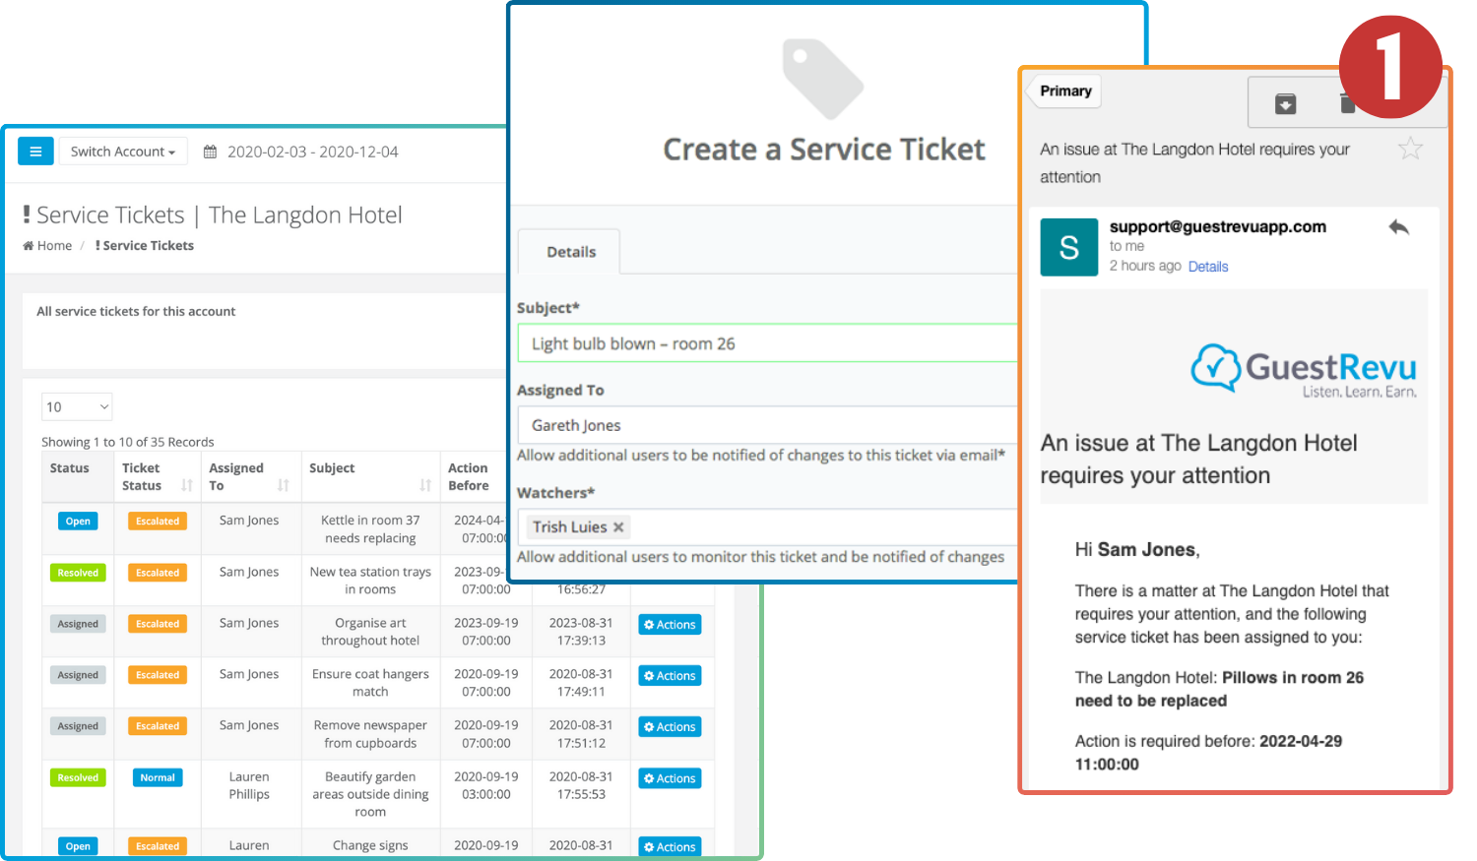The width and height of the screenshot is (1477, 861).
Task: Open Actions for Remove newspaper from cupboards
Action: [x=670, y=727]
